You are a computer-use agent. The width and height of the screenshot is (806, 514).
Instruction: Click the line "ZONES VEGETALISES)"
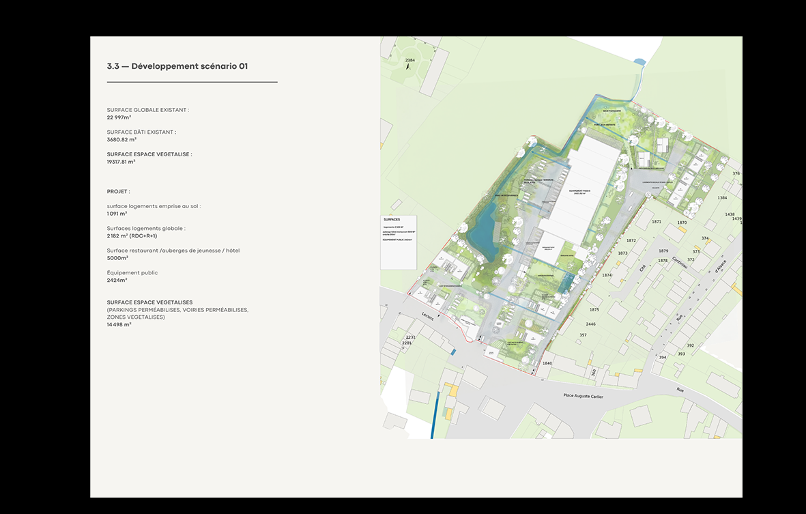(136, 317)
